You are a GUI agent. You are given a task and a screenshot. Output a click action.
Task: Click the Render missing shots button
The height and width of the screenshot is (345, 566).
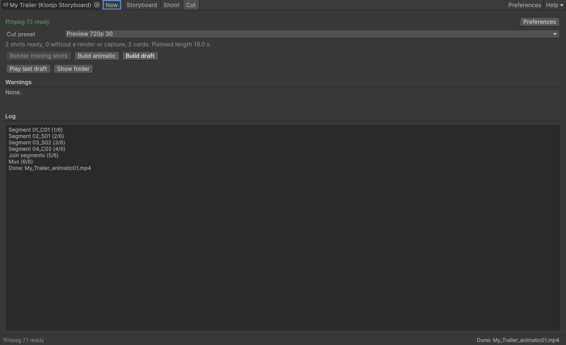pyautogui.click(x=39, y=56)
